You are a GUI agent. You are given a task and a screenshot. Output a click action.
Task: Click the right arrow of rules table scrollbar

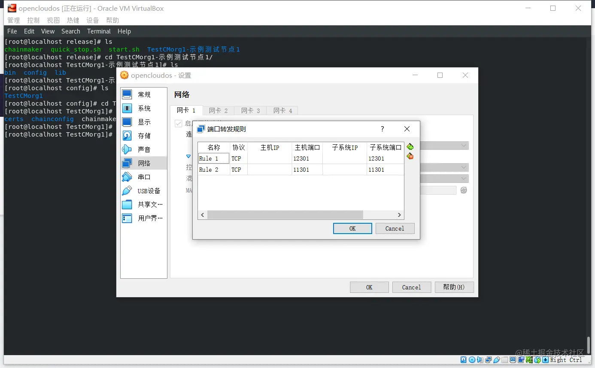coord(399,215)
